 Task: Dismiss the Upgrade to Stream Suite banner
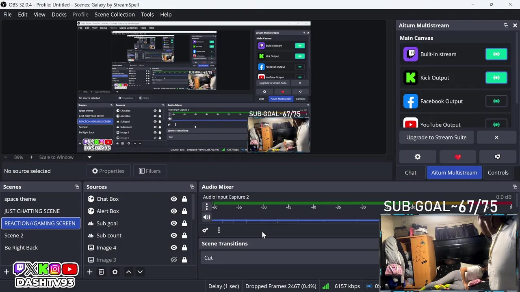[496, 137]
